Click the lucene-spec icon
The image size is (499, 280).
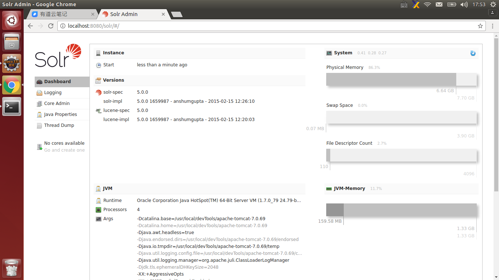coord(99,110)
